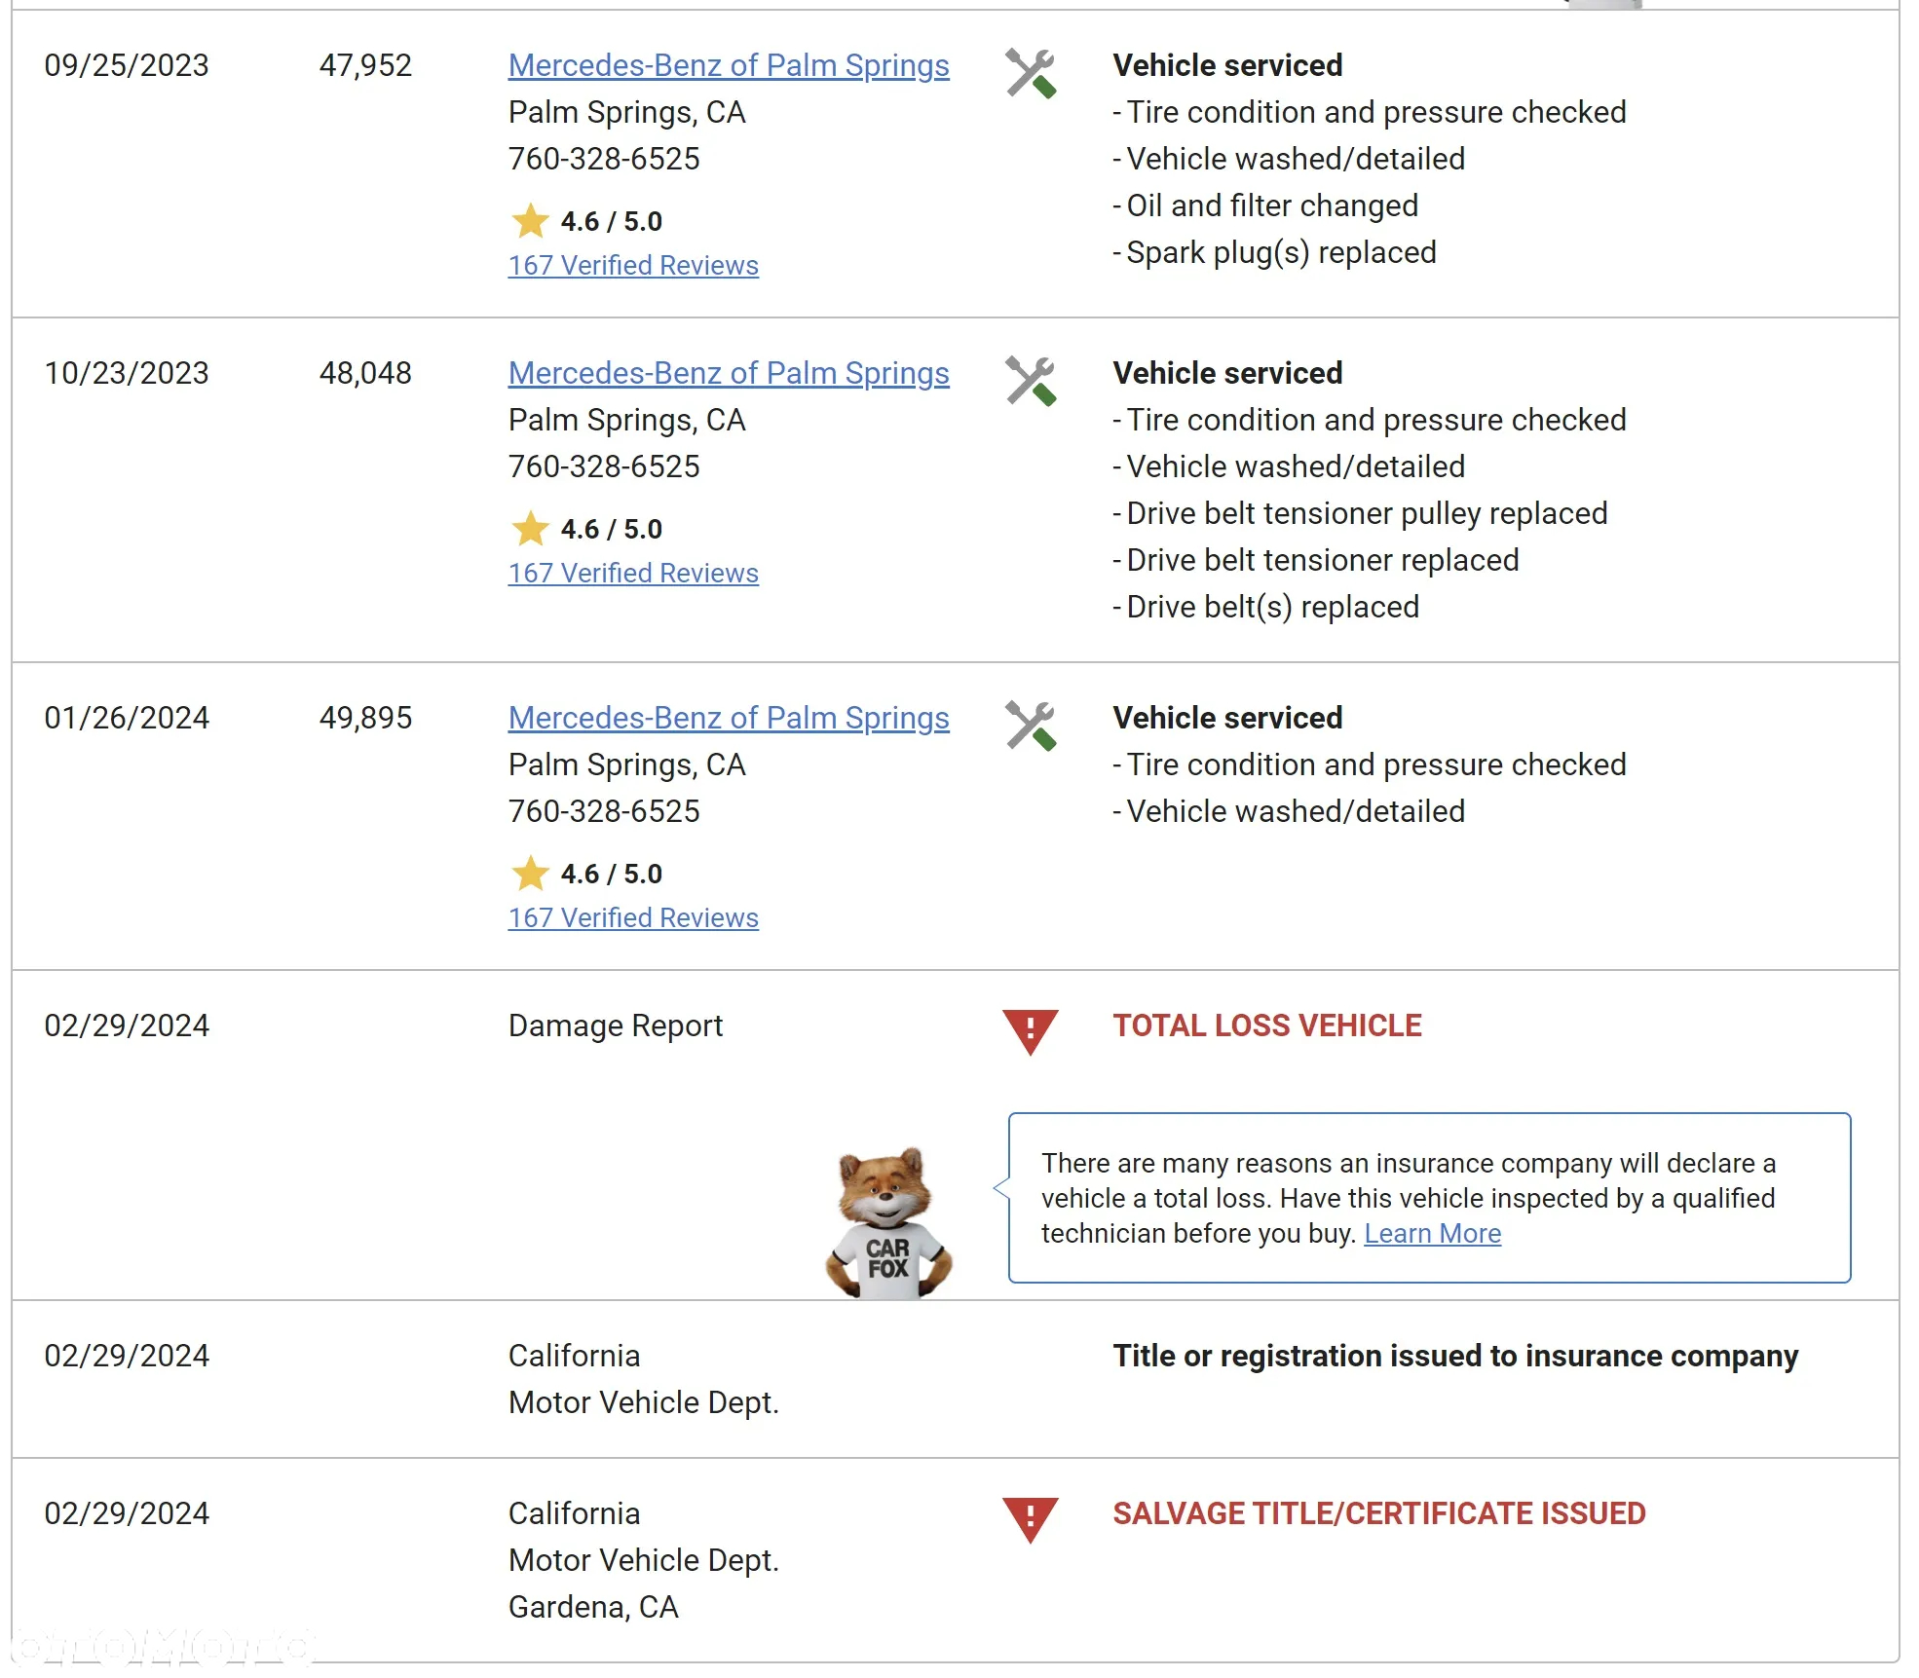Select 'Drive belt(s) replaced' line
The image size is (1919, 1678).
[x=1266, y=607]
